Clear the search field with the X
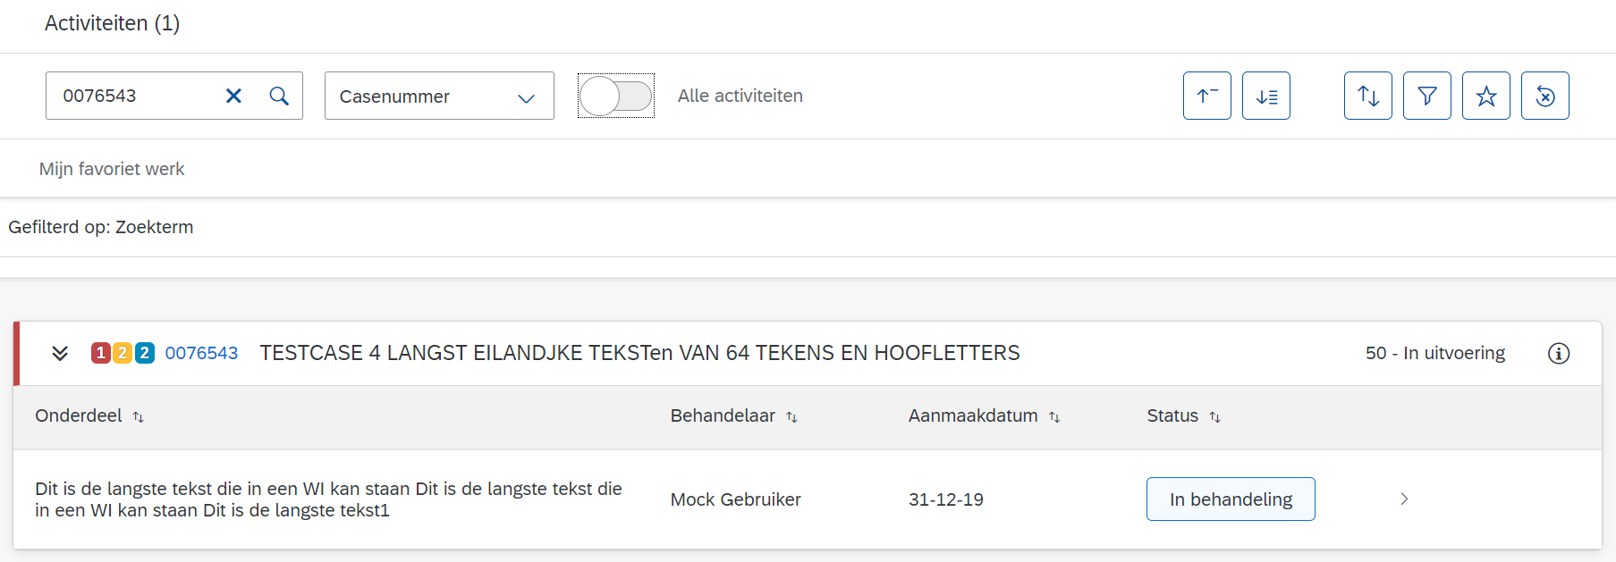Image resolution: width=1616 pixels, height=562 pixels. tap(233, 96)
